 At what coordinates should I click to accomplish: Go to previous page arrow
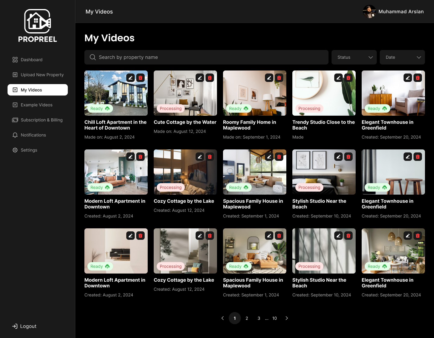coord(223,318)
